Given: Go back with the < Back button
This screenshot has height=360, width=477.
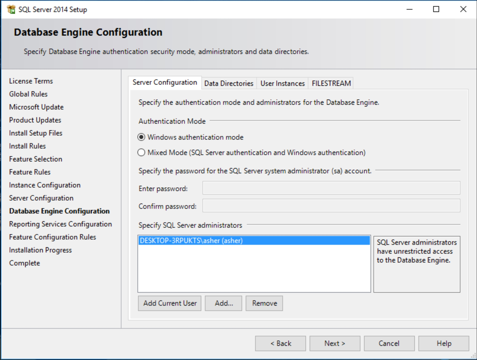Looking at the screenshot, I should coord(280,343).
